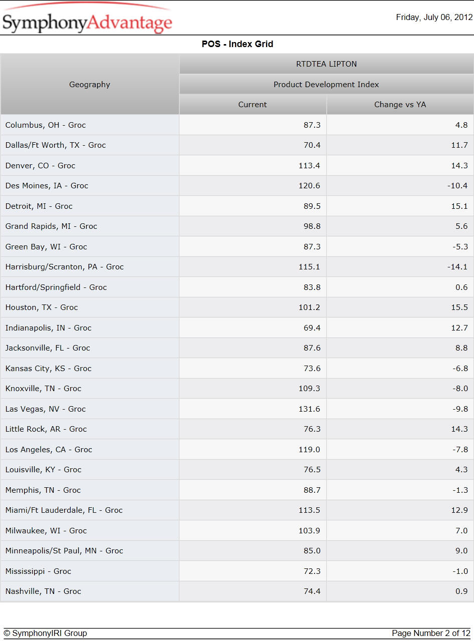Select Des Moines current value 120.6
This screenshot has height=643, width=474.
tap(309, 186)
